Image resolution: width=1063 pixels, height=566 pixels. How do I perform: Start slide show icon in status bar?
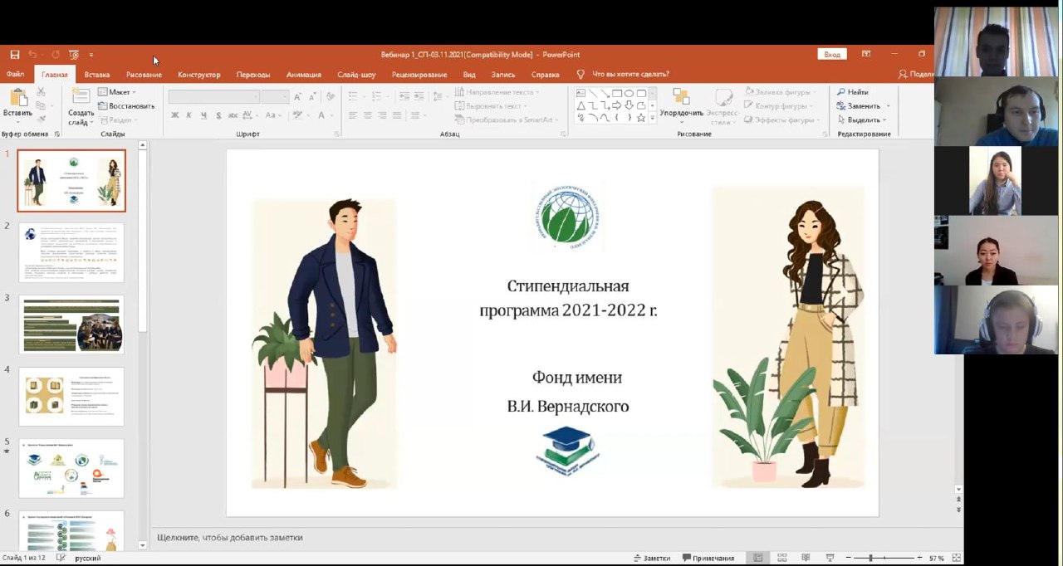click(x=830, y=558)
